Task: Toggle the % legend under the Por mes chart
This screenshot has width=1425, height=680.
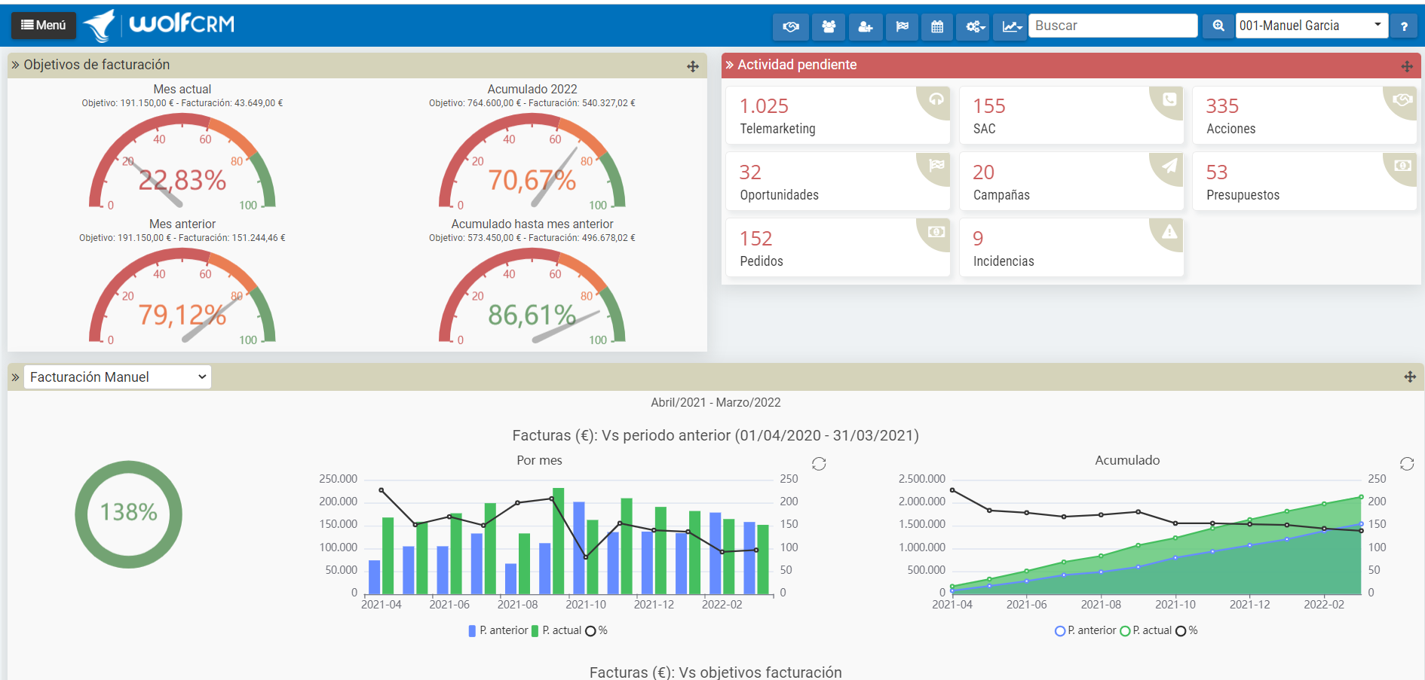Action: [599, 630]
